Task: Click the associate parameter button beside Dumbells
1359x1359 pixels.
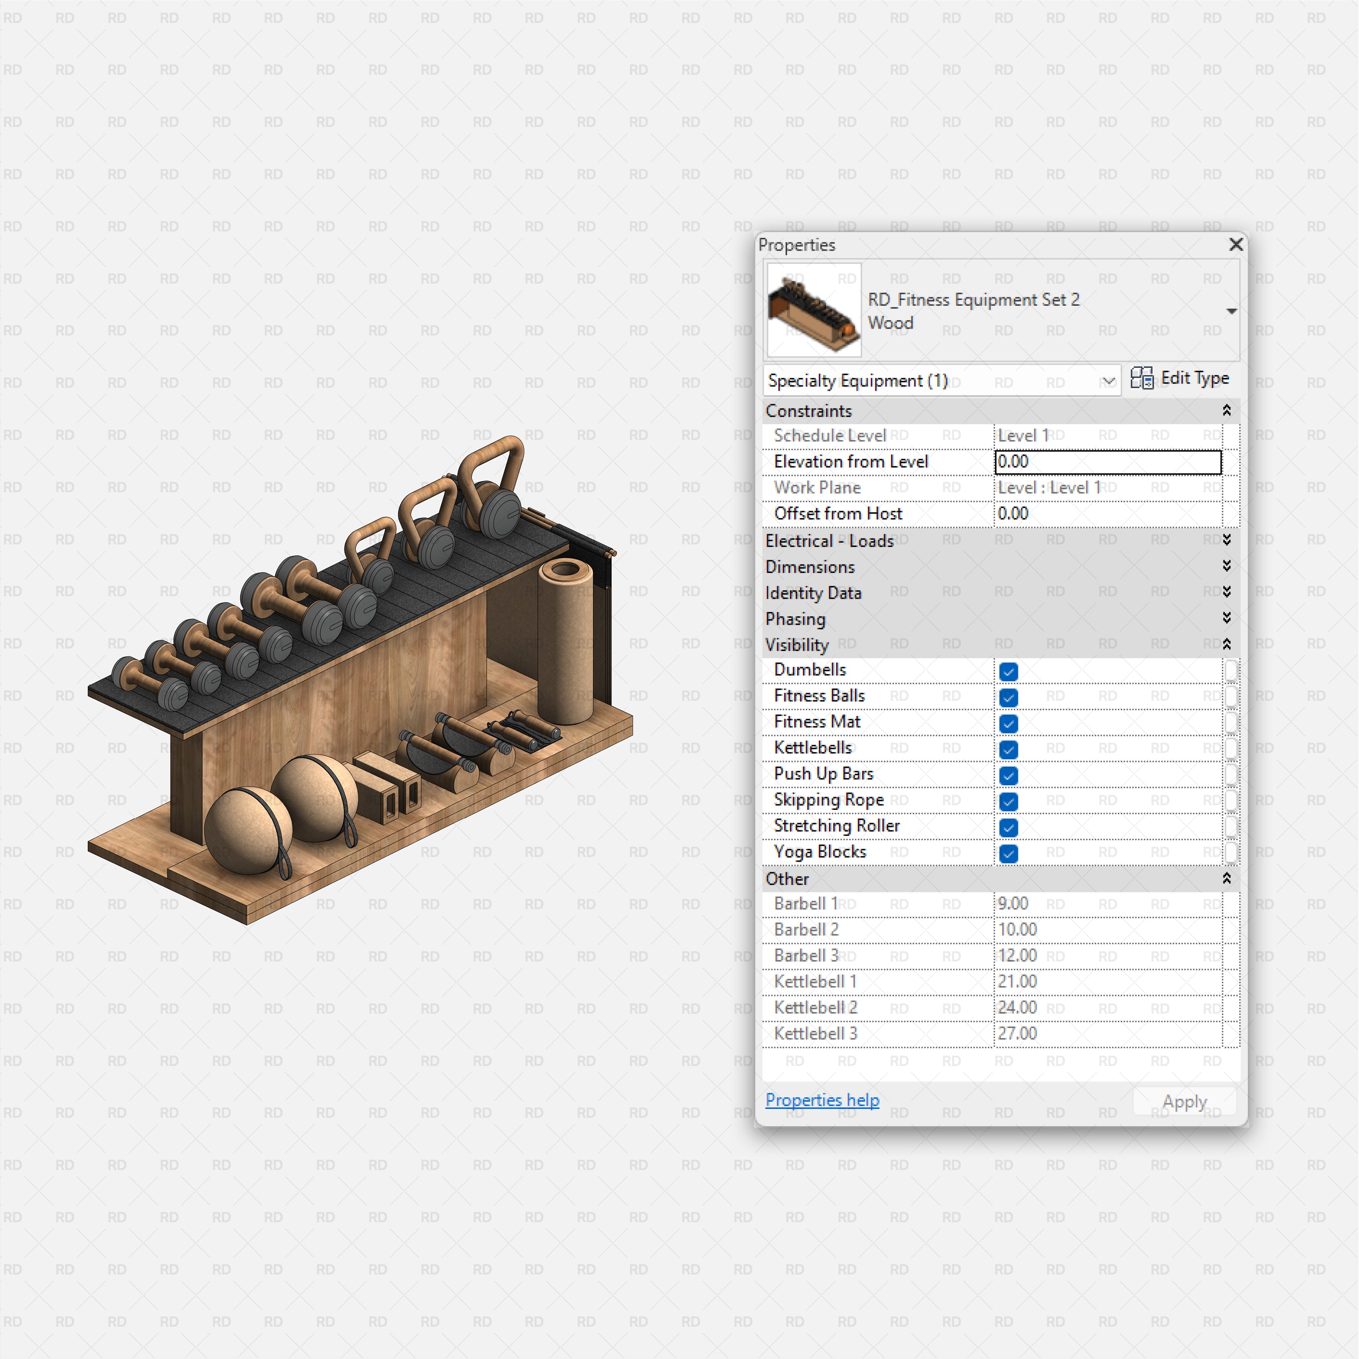Action: click(x=1230, y=671)
